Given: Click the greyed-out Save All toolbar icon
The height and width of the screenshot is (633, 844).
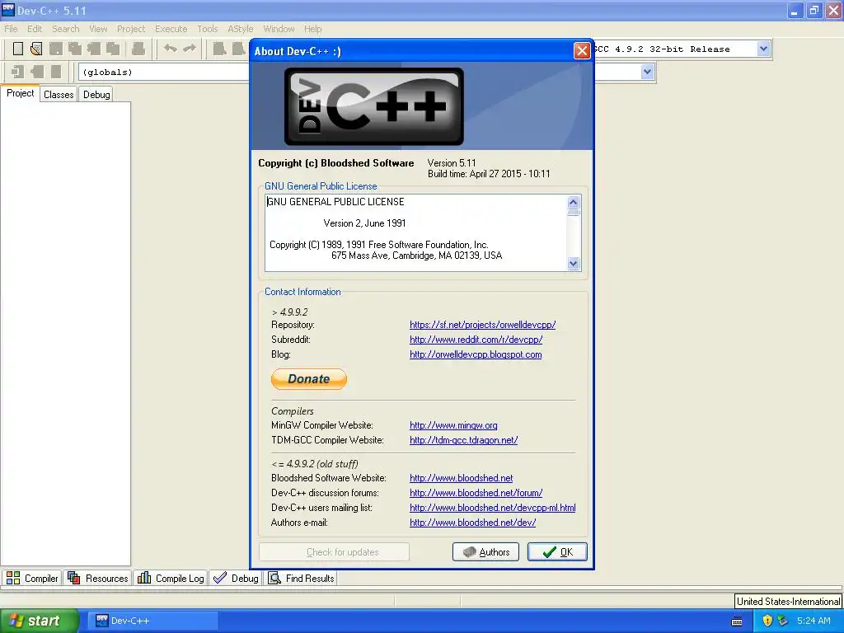Looking at the screenshot, I should click(75, 49).
